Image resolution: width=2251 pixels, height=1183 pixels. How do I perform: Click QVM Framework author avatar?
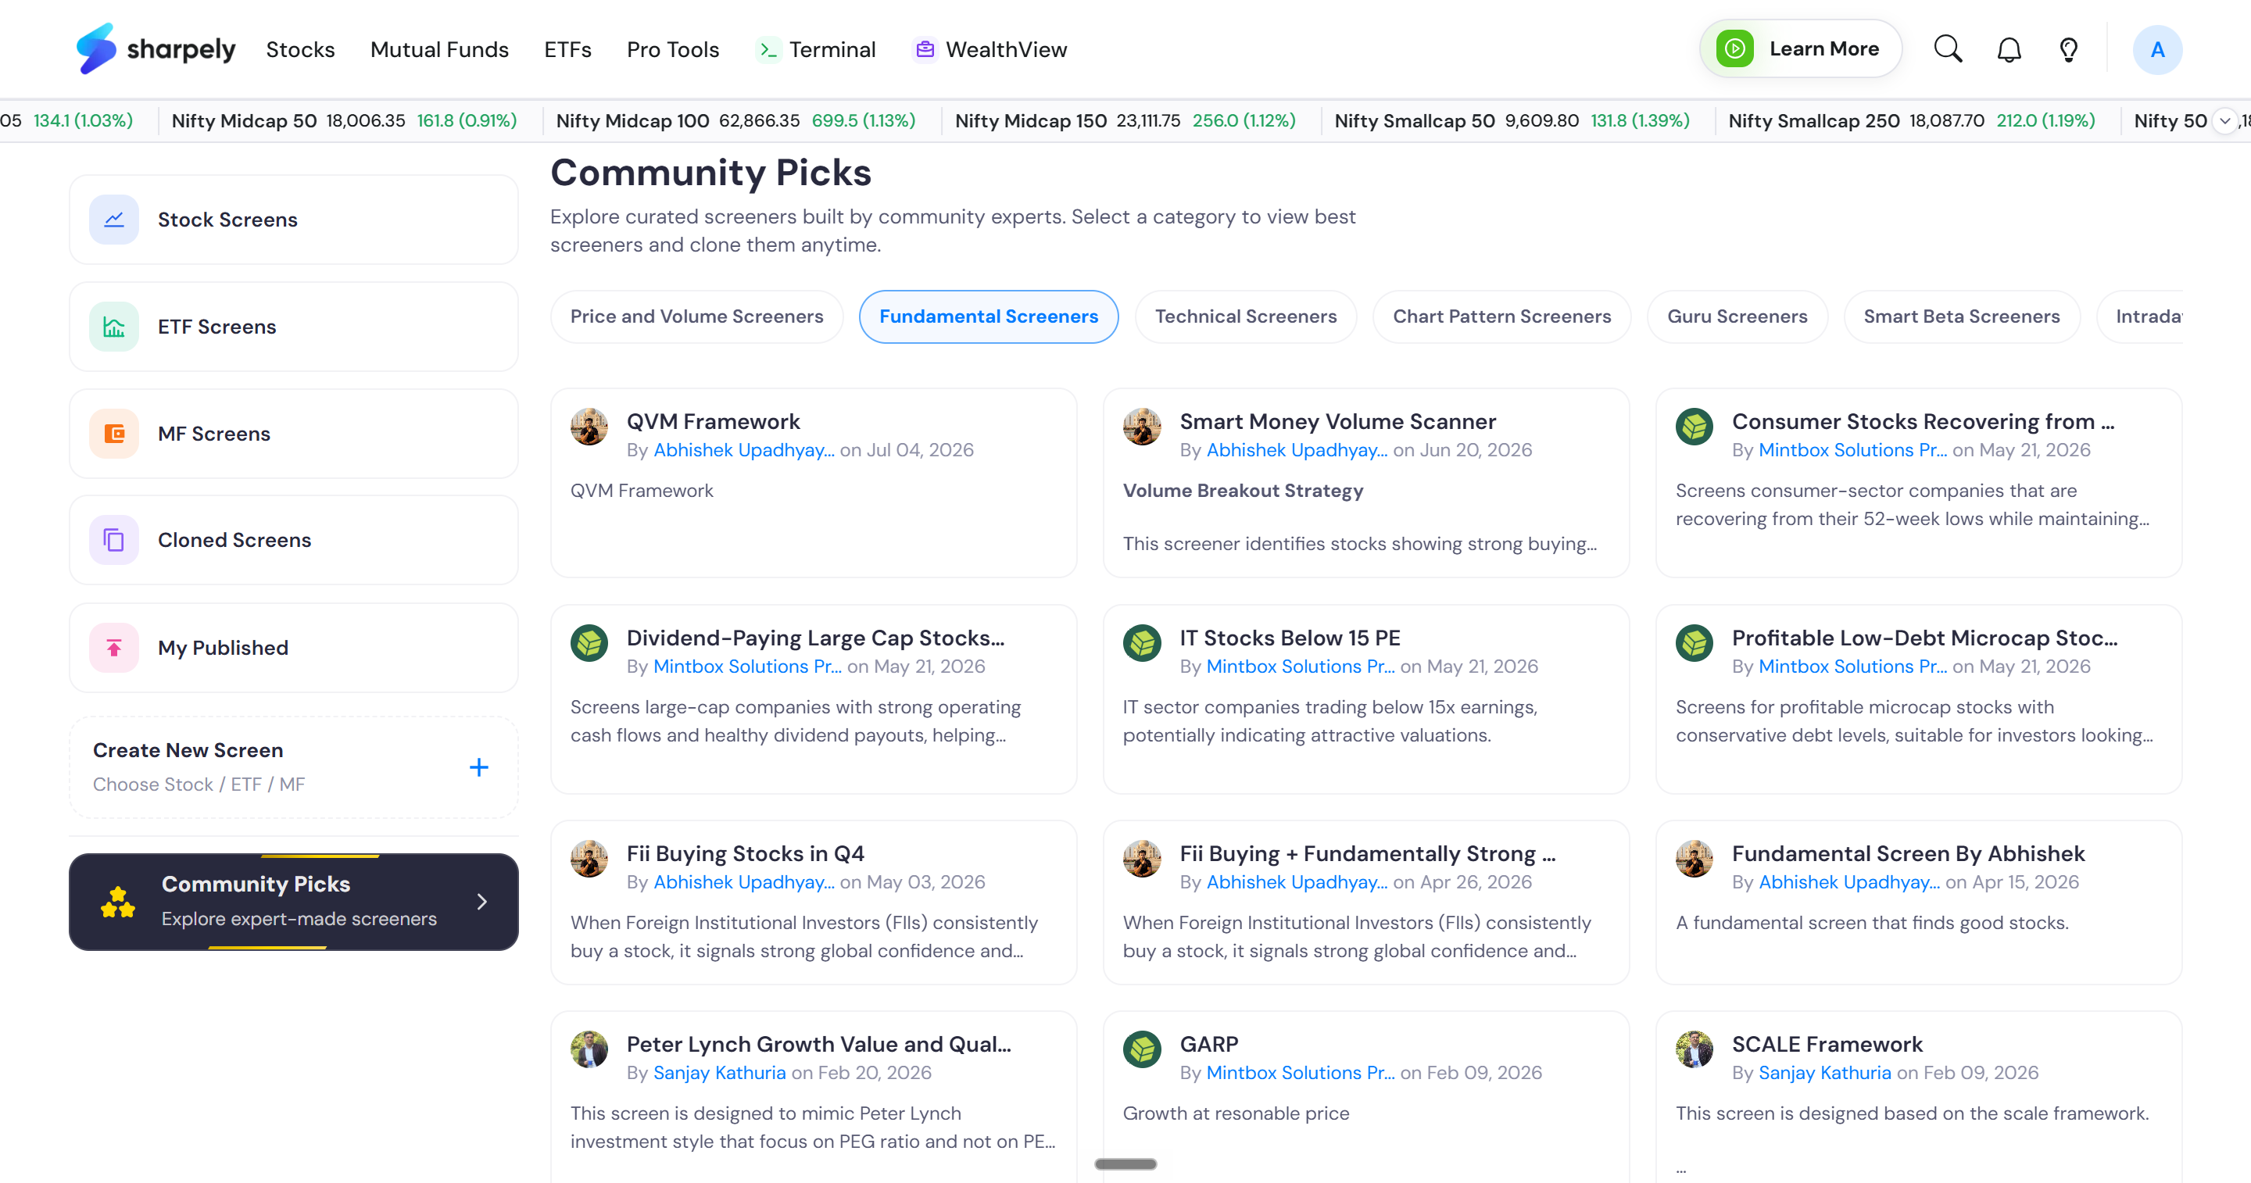(x=589, y=427)
